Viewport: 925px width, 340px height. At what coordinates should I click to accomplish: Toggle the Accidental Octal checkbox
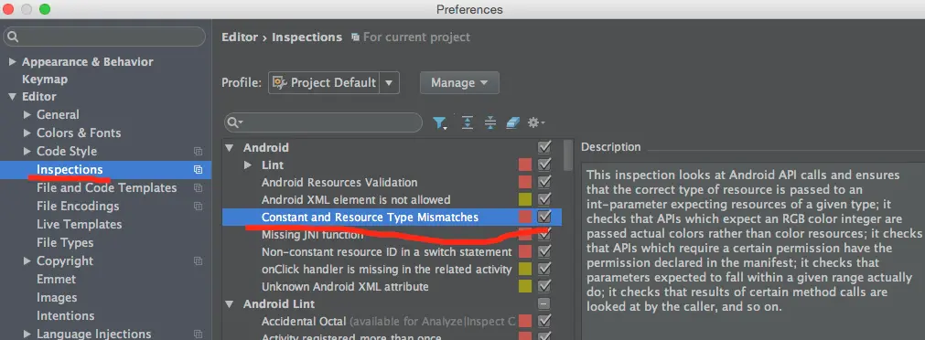point(544,321)
